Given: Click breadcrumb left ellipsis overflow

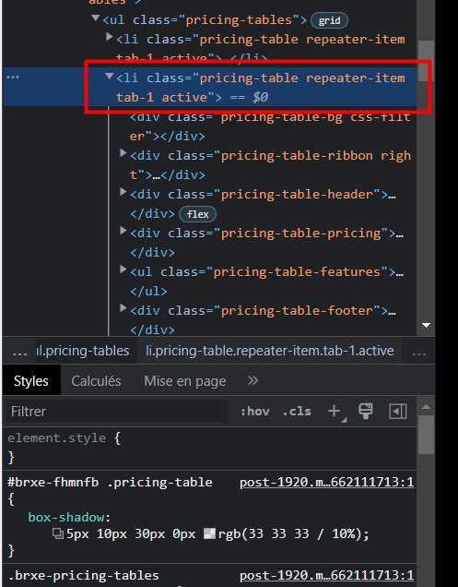Looking at the screenshot, I should pyautogui.click(x=19, y=352).
